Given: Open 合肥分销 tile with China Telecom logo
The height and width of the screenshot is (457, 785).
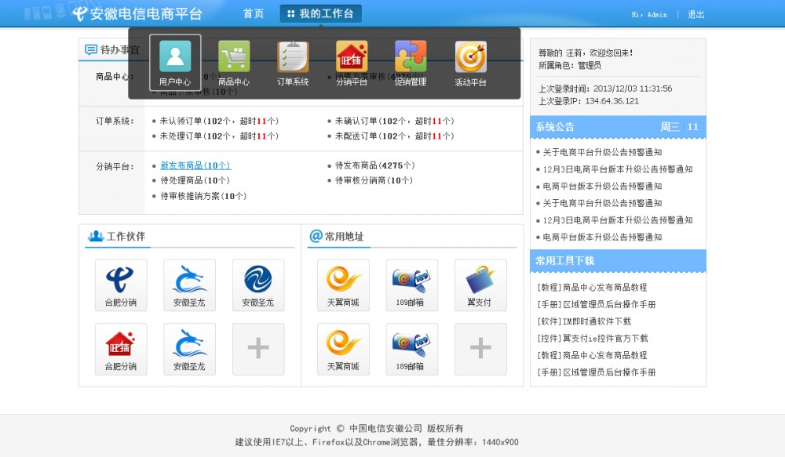Looking at the screenshot, I should tap(121, 285).
